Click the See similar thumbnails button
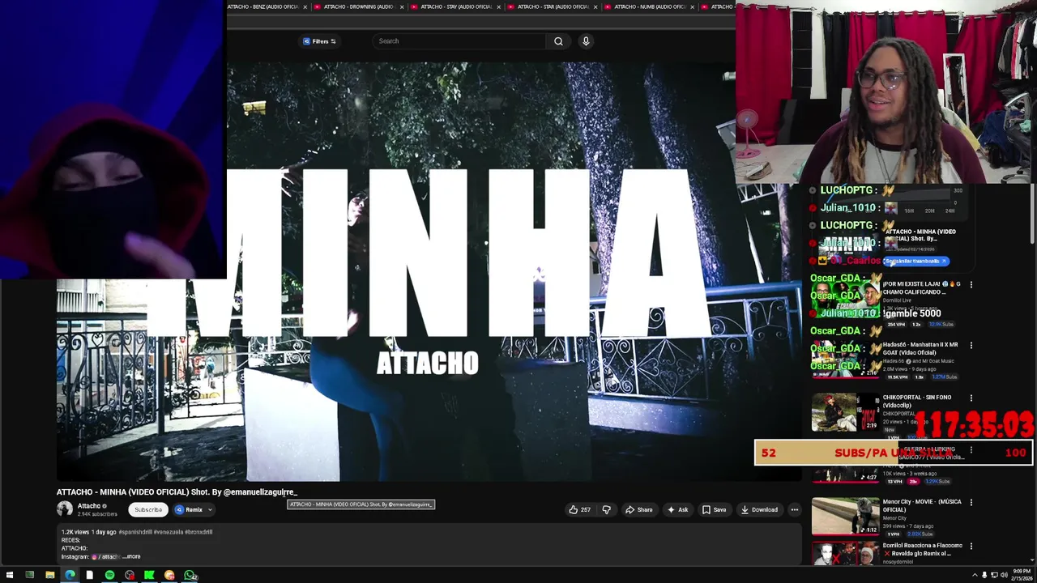The width and height of the screenshot is (1037, 583). point(915,261)
